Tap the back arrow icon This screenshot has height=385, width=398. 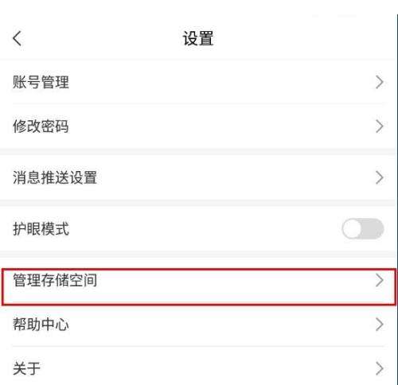click(17, 38)
